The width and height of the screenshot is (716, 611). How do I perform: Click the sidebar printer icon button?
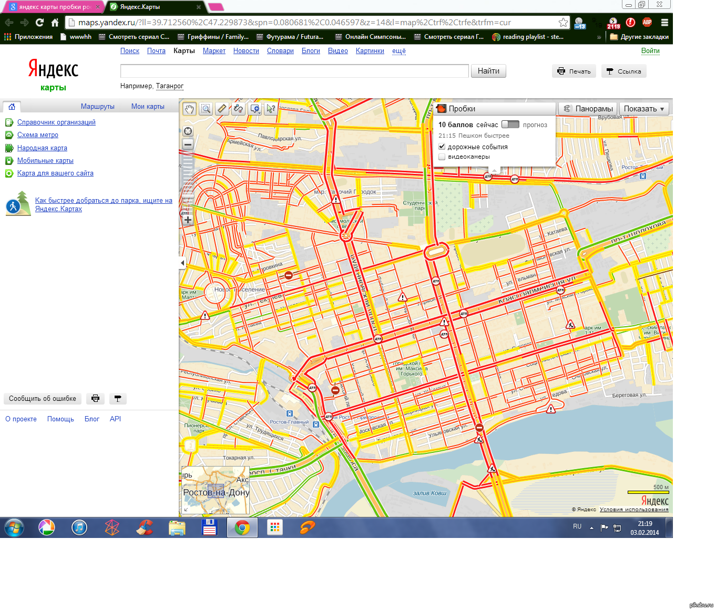(95, 399)
